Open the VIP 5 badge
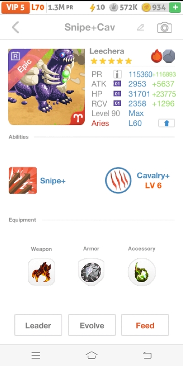This screenshot has height=366, width=183. 16,7
